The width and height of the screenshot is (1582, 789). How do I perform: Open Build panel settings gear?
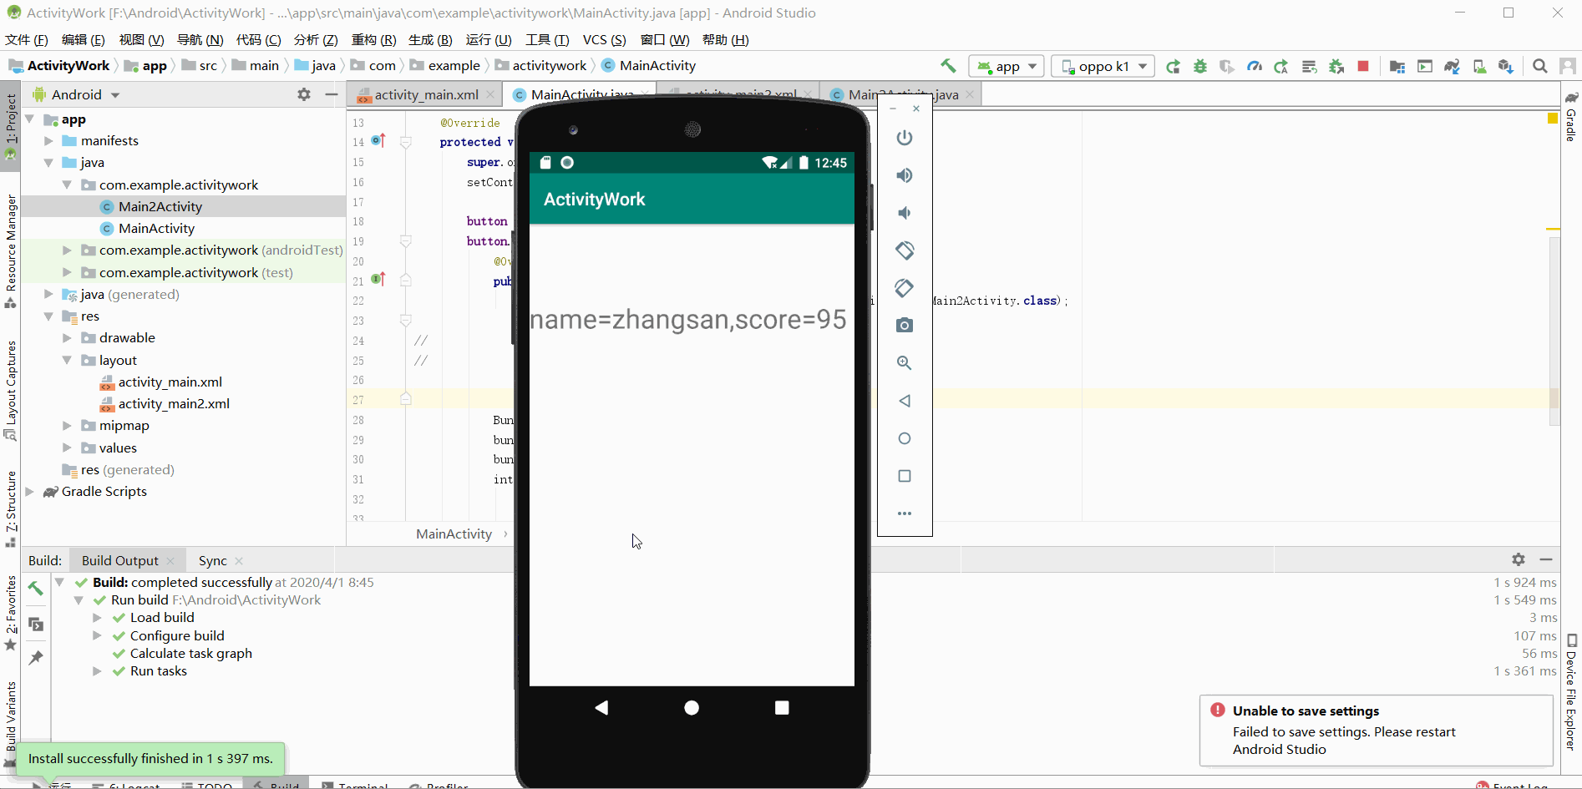(1519, 559)
